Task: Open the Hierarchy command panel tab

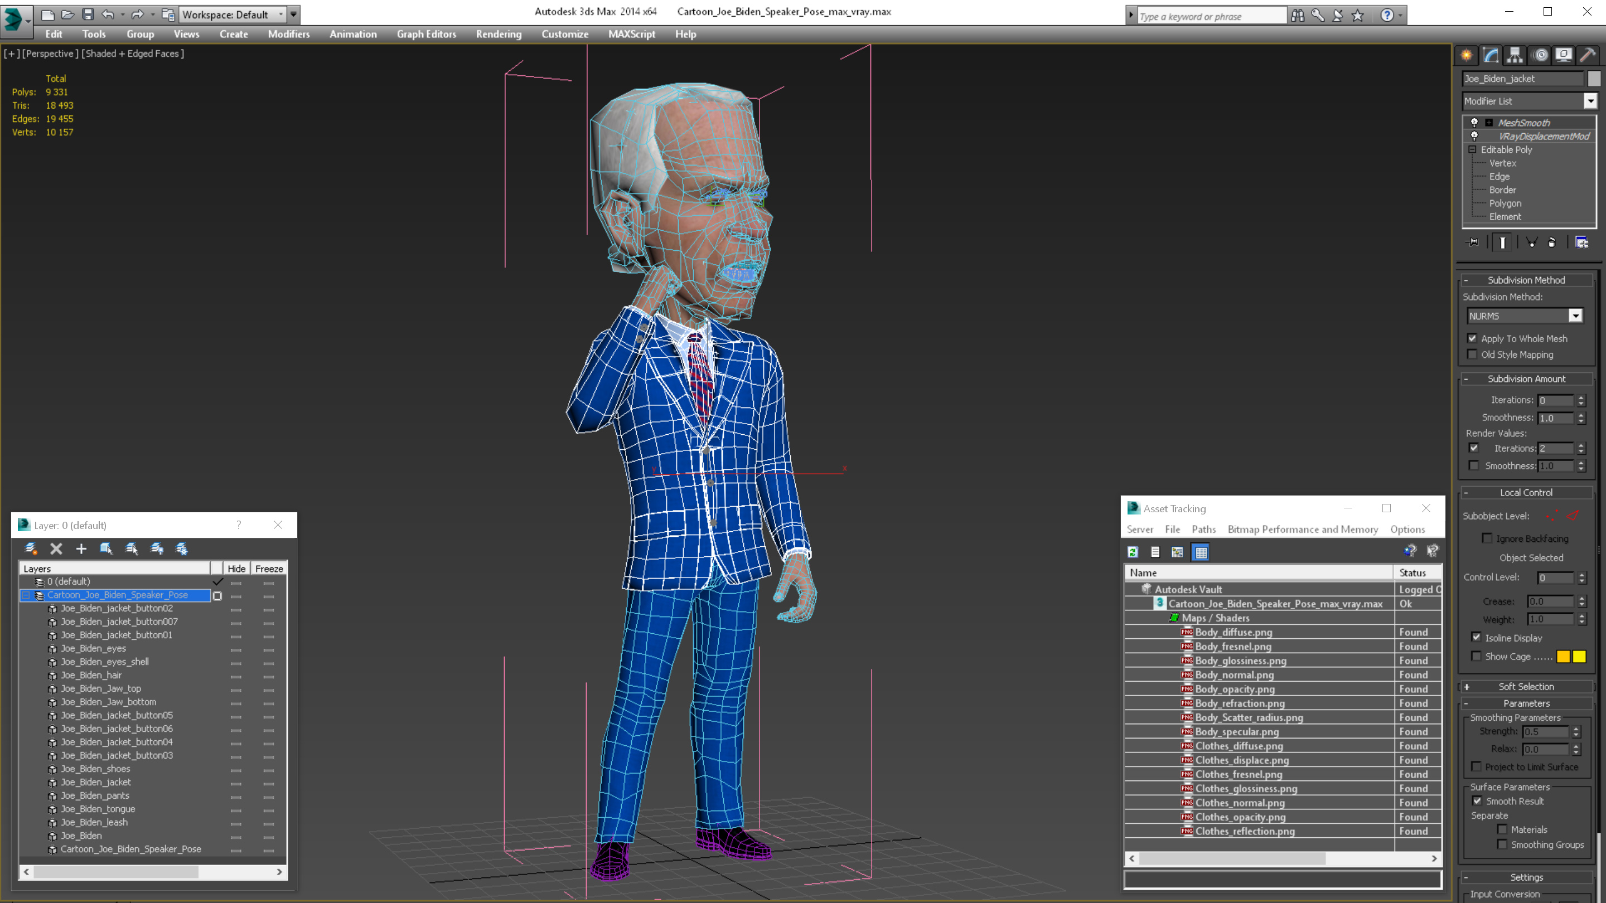Action: click(x=1515, y=55)
